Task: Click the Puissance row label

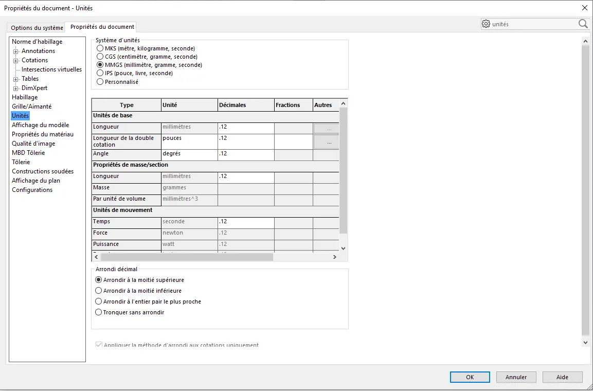Action: 106,244
